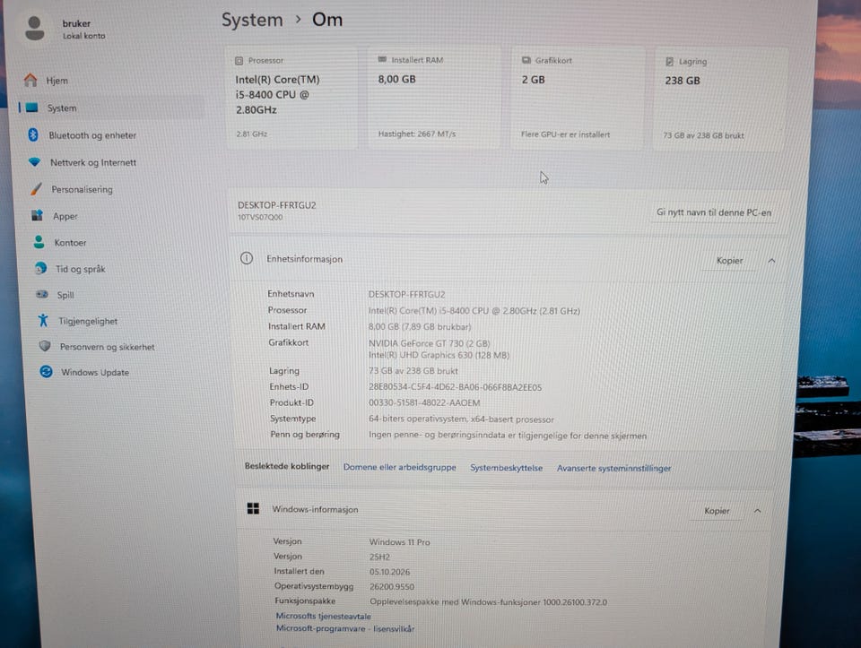Copy device info with Enhetsinformasjon Kopier button

click(x=729, y=261)
